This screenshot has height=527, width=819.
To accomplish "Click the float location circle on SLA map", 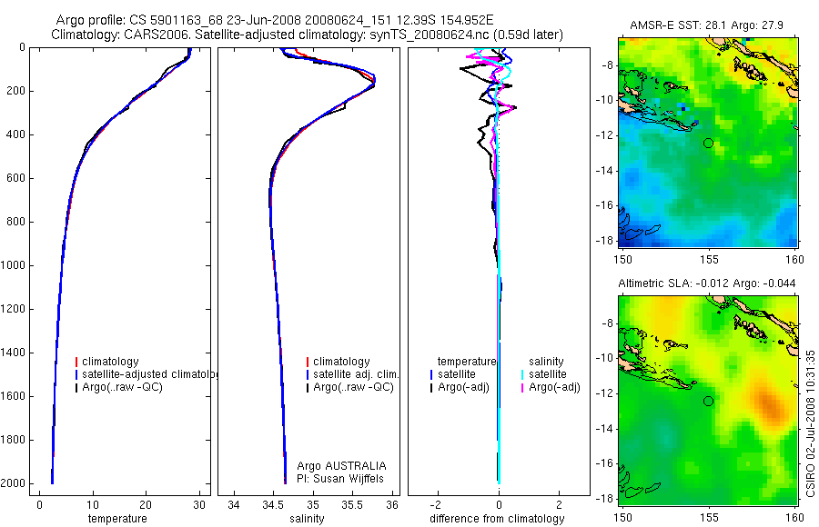I will point(708,401).
